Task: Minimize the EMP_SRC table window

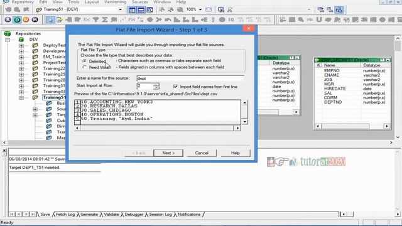Action: 388,60
